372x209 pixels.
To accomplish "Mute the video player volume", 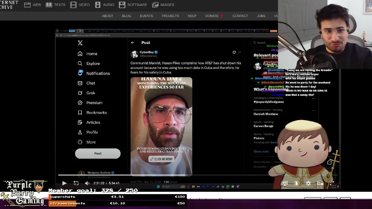I will coord(87,183).
